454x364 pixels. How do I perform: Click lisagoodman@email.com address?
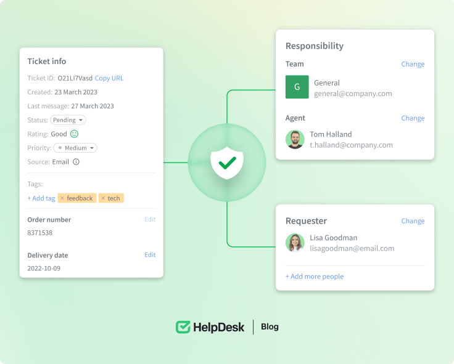coord(352,248)
